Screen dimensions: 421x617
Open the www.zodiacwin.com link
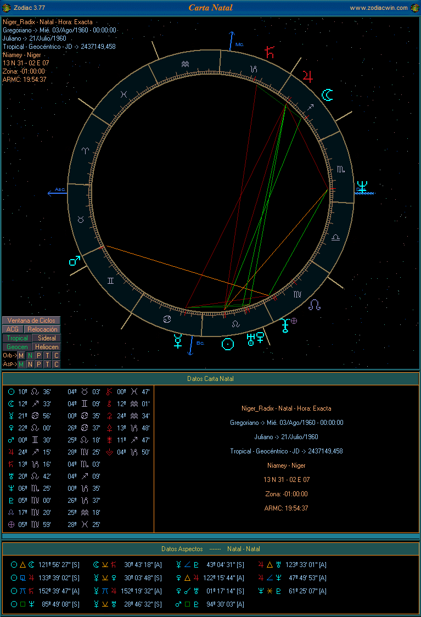tap(379, 8)
